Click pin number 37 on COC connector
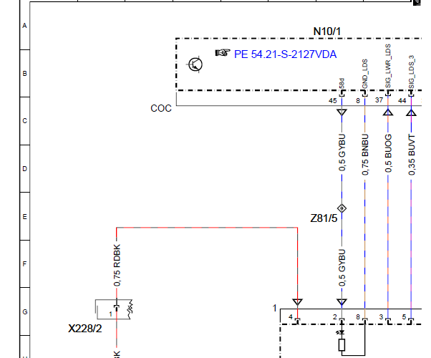This screenshot has height=358, width=431. click(x=379, y=100)
